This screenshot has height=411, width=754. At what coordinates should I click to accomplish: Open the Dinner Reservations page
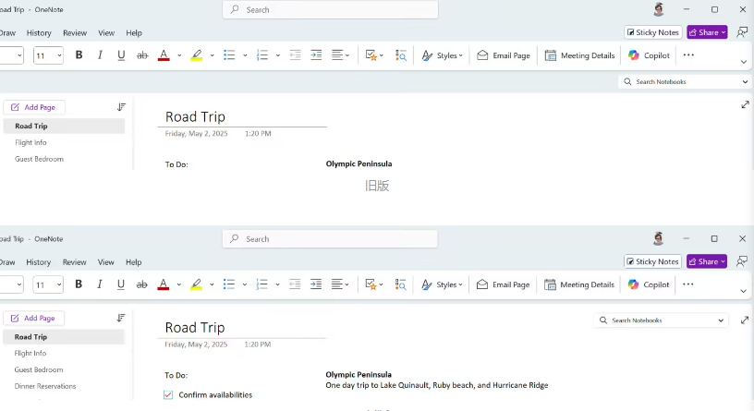45,386
